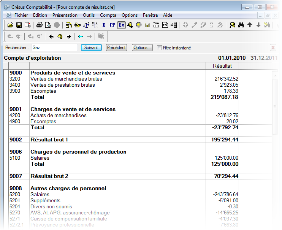This screenshot has width=282, height=230.
Task: Open the Edition menu
Action: click(40, 15)
